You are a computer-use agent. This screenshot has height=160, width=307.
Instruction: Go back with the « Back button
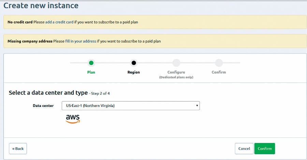[x=18, y=148]
